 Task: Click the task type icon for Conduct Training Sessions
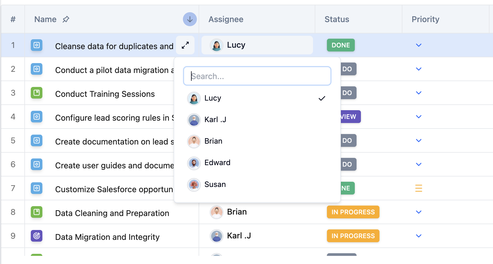pyautogui.click(x=37, y=93)
